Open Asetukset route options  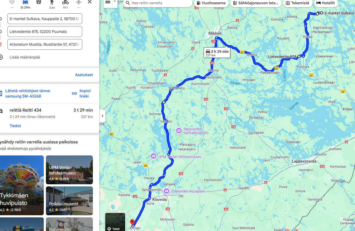pyautogui.click(x=84, y=75)
